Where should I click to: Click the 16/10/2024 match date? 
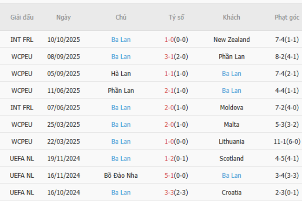coord(64,192)
